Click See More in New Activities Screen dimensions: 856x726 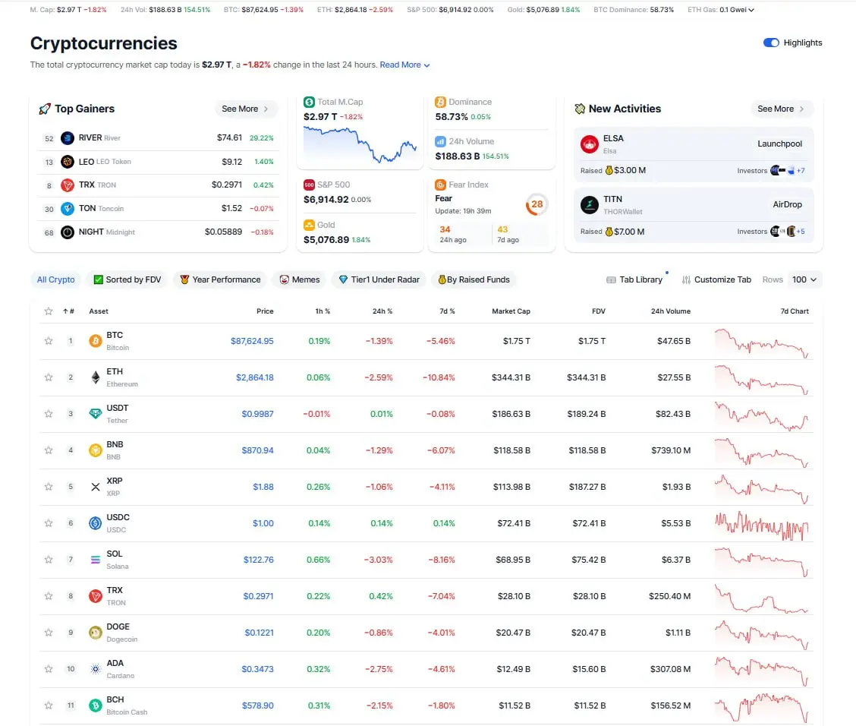tap(781, 109)
